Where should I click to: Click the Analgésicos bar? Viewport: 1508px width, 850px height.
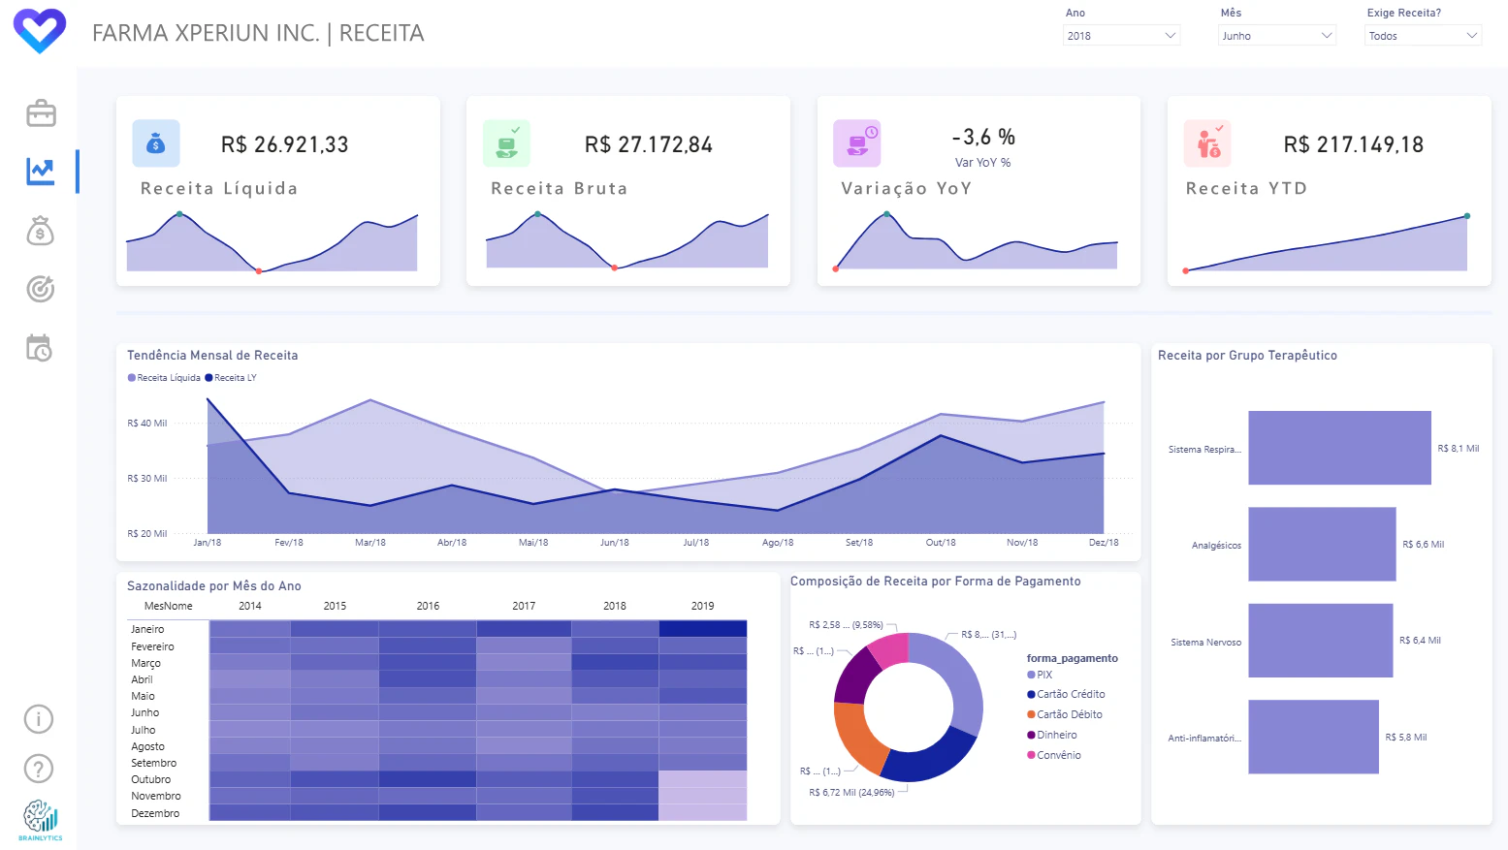click(1322, 544)
